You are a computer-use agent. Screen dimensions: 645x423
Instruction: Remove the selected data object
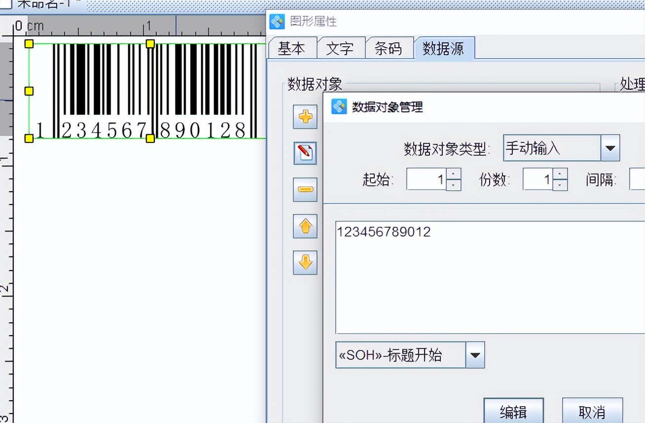click(x=305, y=189)
